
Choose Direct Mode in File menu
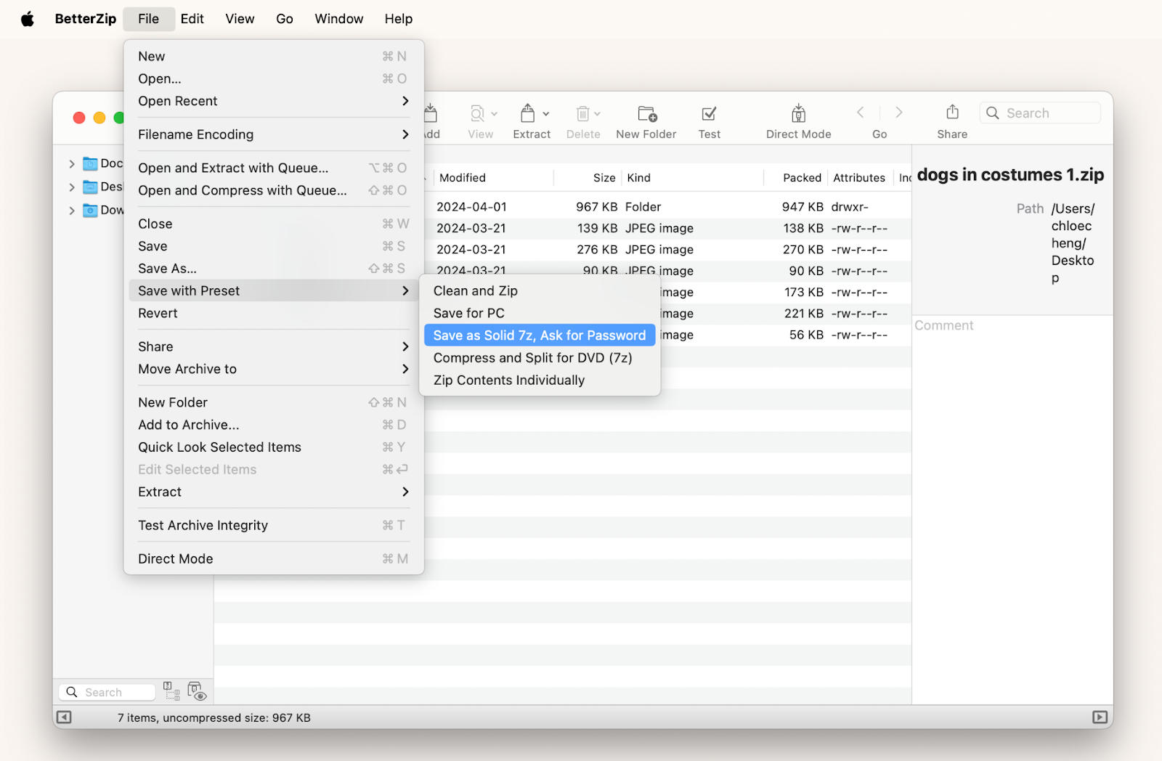tap(274, 558)
